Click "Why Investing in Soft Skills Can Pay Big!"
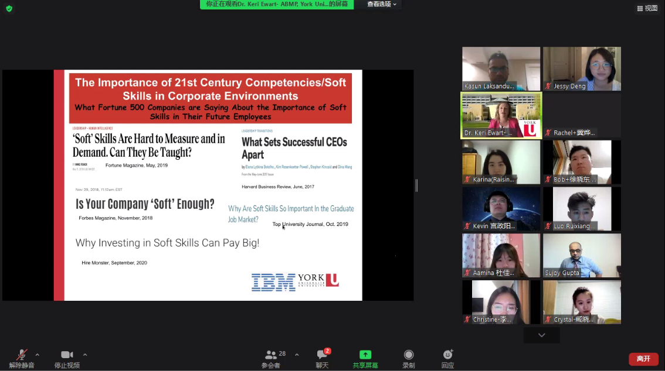 coord(167,243)
